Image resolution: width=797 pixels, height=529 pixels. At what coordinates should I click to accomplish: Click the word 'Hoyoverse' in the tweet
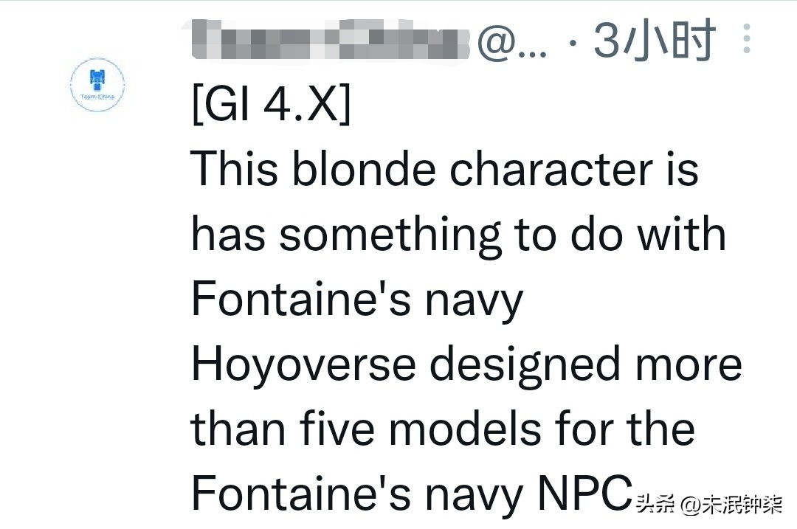click(x=303, y=364)
